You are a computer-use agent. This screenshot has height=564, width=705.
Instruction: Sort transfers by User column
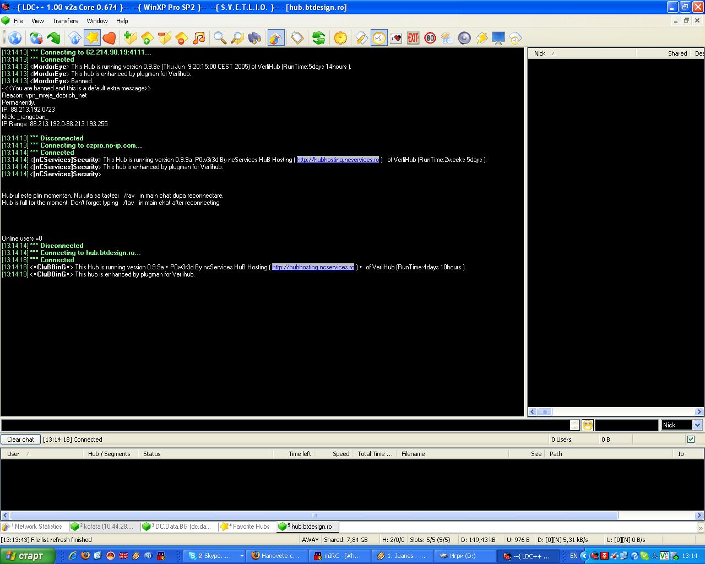coord(41,454)
